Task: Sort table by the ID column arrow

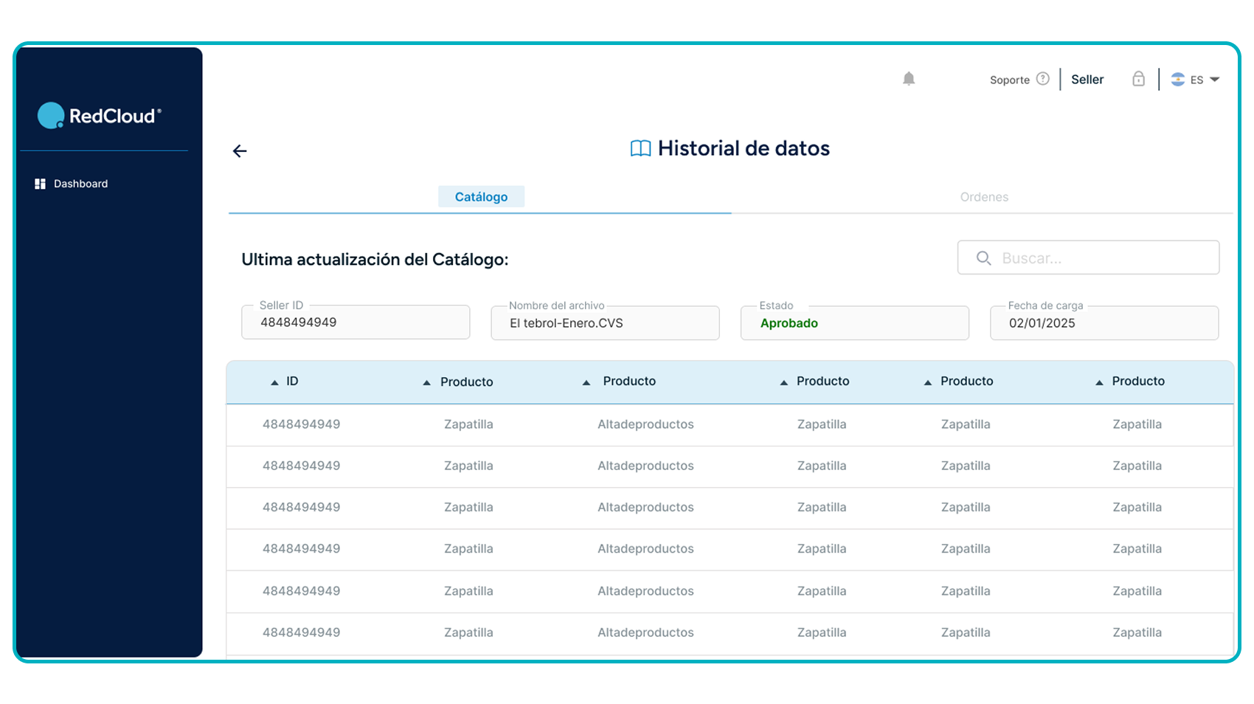Action: pos(274,382)
